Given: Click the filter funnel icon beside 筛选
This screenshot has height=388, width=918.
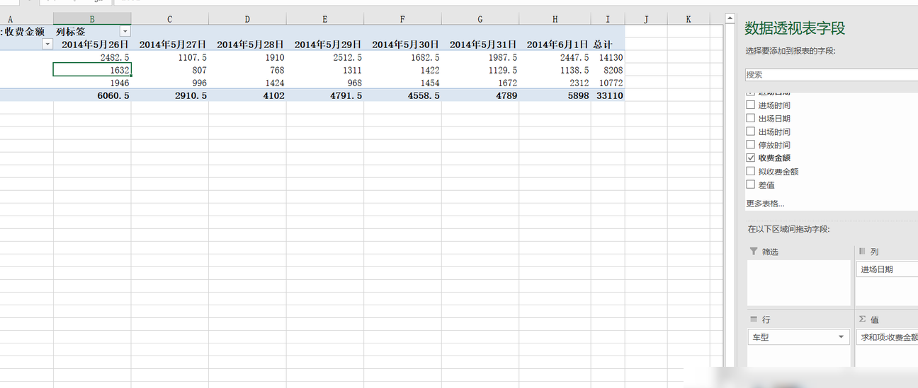Looking at the screenshot, I should [754, 252].
